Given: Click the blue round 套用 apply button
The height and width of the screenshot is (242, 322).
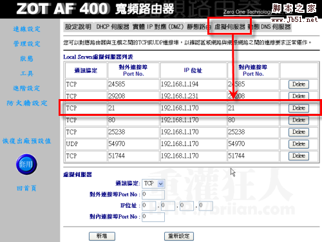Looking at the screenshot, I should [x=26, y=164].
